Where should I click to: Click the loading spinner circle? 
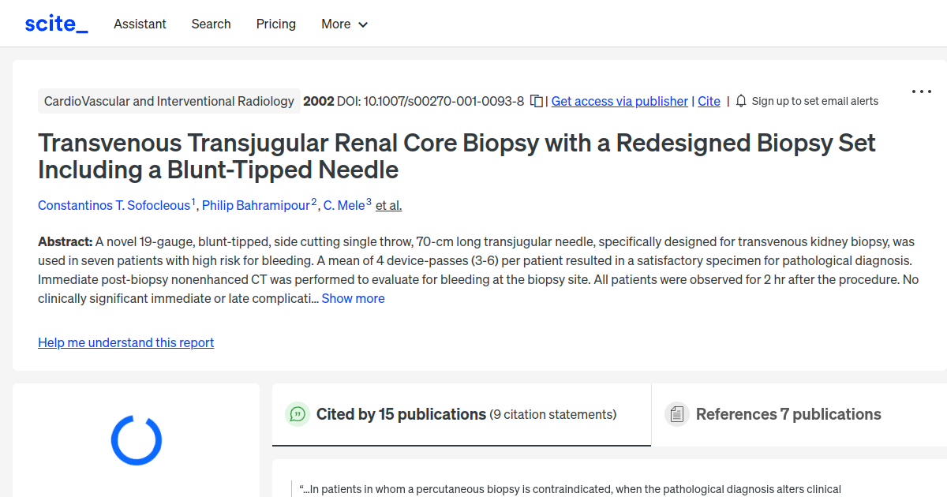tap(137, 440)
